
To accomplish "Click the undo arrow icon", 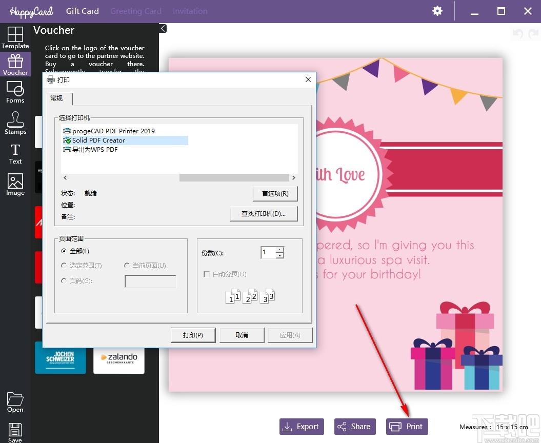I will pyautogui.click(x=517, y=33).
